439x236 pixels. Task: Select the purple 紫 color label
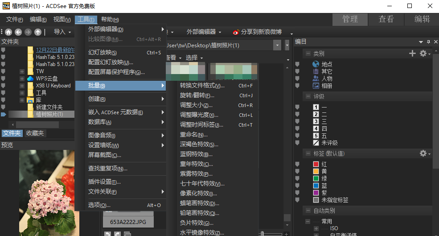[316, 193]
